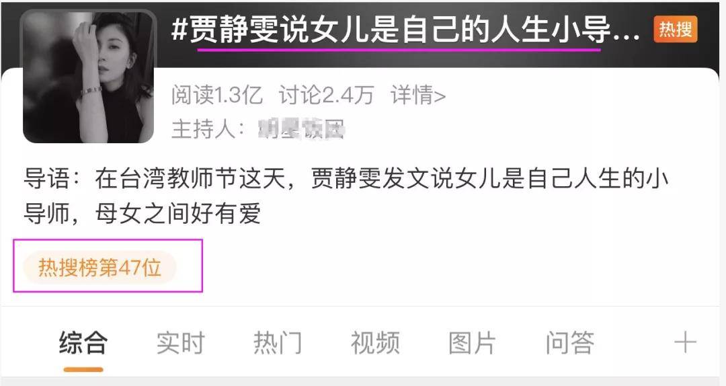Image resolution: width=726 pixels, height=386 pixels.
Task: Show the 视频 tab
Action: 375,343
